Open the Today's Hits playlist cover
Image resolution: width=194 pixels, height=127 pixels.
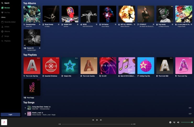tap(70, 66)
